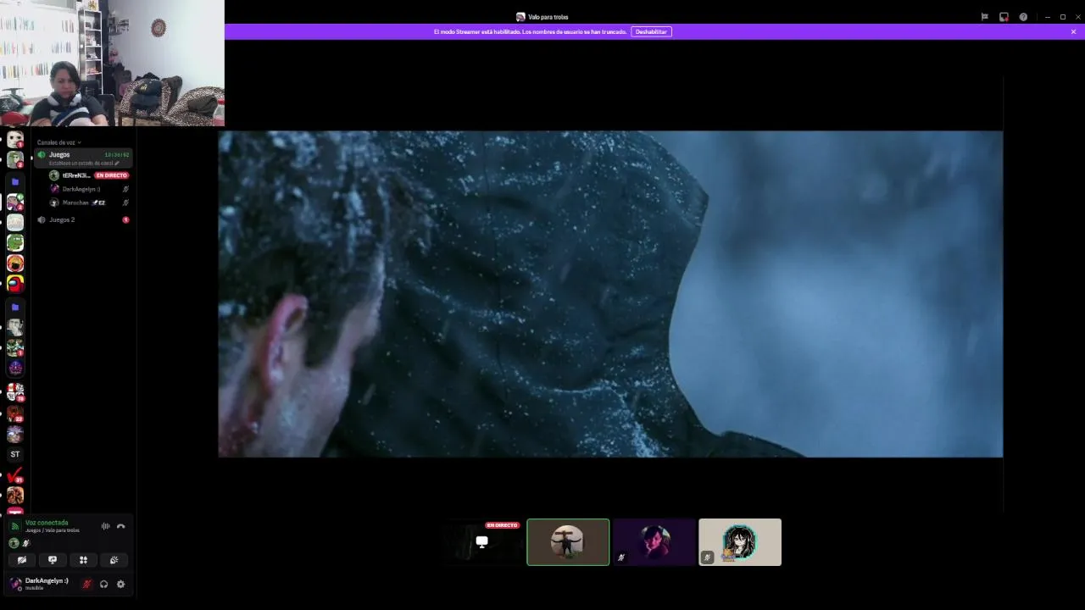The width and height of the screenshot is (1085, 610).
Task: Click DarkAngelyn :) in the voice channel list
Action: click(x=89, y=189)
